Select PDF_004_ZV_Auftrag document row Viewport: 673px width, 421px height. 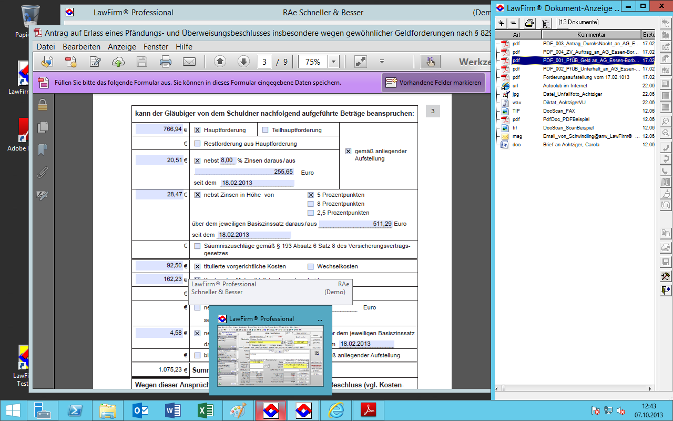point(574,52)
